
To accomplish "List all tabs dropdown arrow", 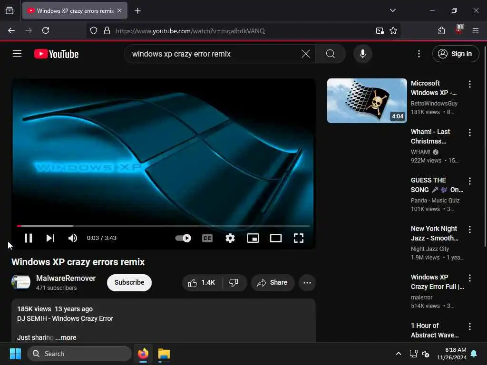I will [x=392, y=10].
